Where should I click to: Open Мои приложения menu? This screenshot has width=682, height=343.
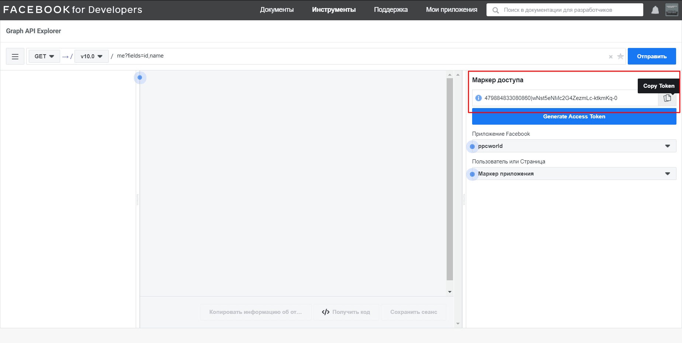(x=451, y=10)
